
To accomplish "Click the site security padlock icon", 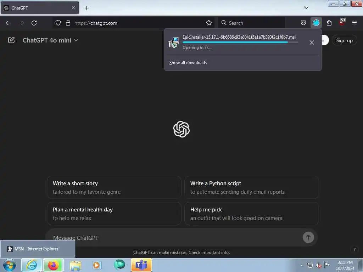I will [68, 23].
